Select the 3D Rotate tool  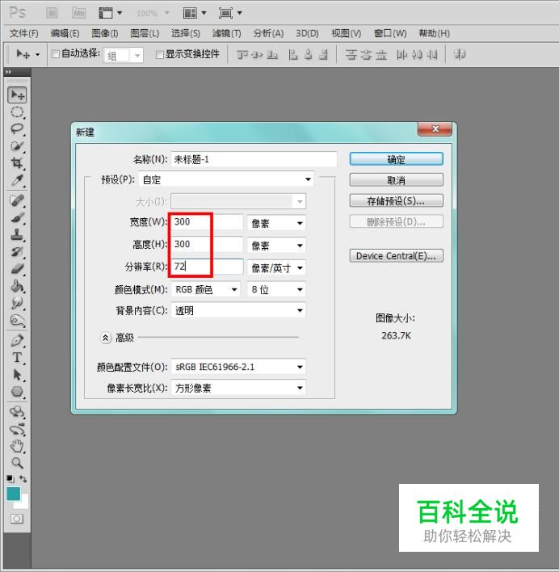pos(17,412)
